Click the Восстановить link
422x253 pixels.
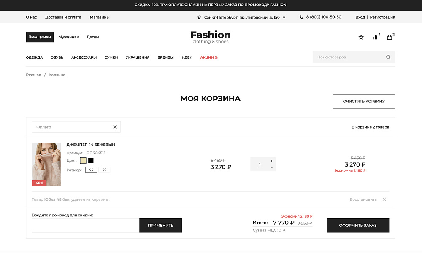tap(363, 199)
